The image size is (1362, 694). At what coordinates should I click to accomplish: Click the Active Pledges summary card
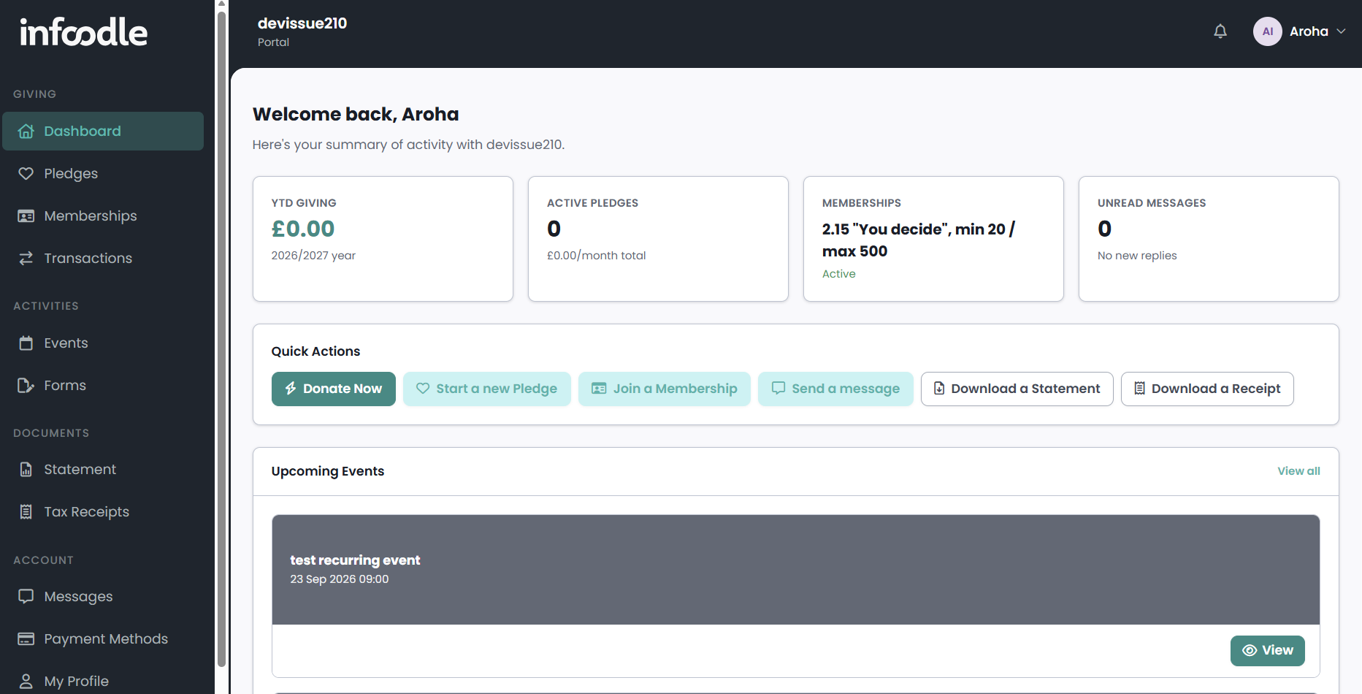pyautogui.click(x=658, y=239)
